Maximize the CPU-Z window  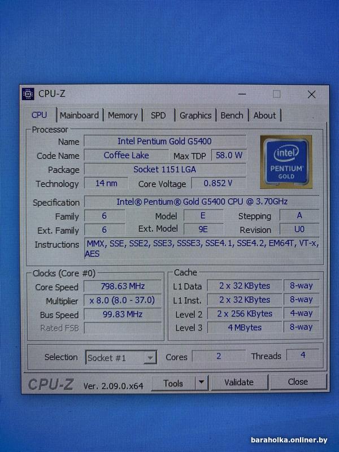[277, 94]
